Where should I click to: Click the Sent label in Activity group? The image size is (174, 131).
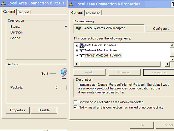tap(45, 74)
